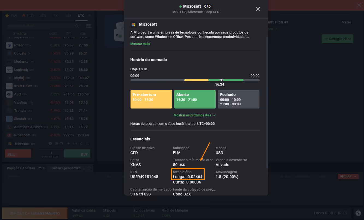This screenshot has height=220, width=364.
Task: Click the Fechado session card
Action: [239, 99]
